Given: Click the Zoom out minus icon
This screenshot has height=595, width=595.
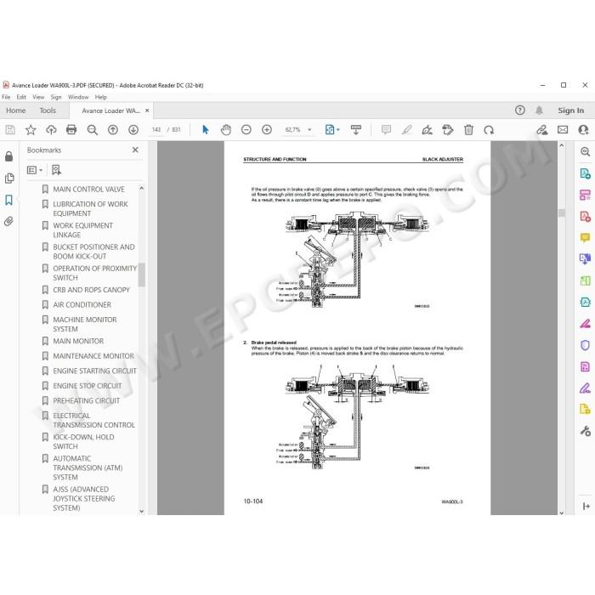Looking at the screenshot, I should [x=246, y=130].
